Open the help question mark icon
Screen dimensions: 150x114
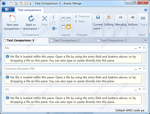pos(145,10)
